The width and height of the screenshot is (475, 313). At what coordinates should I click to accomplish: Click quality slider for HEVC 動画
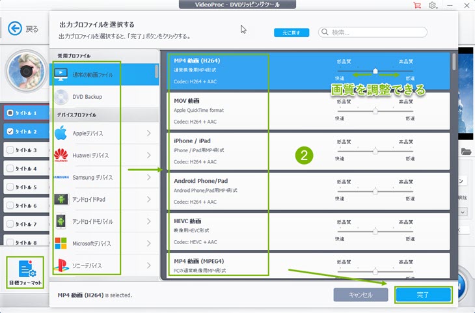375,232
